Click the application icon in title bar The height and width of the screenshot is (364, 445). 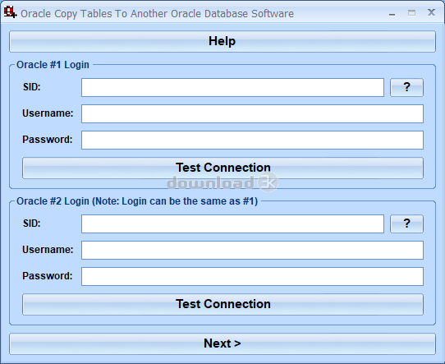[10, 12]
